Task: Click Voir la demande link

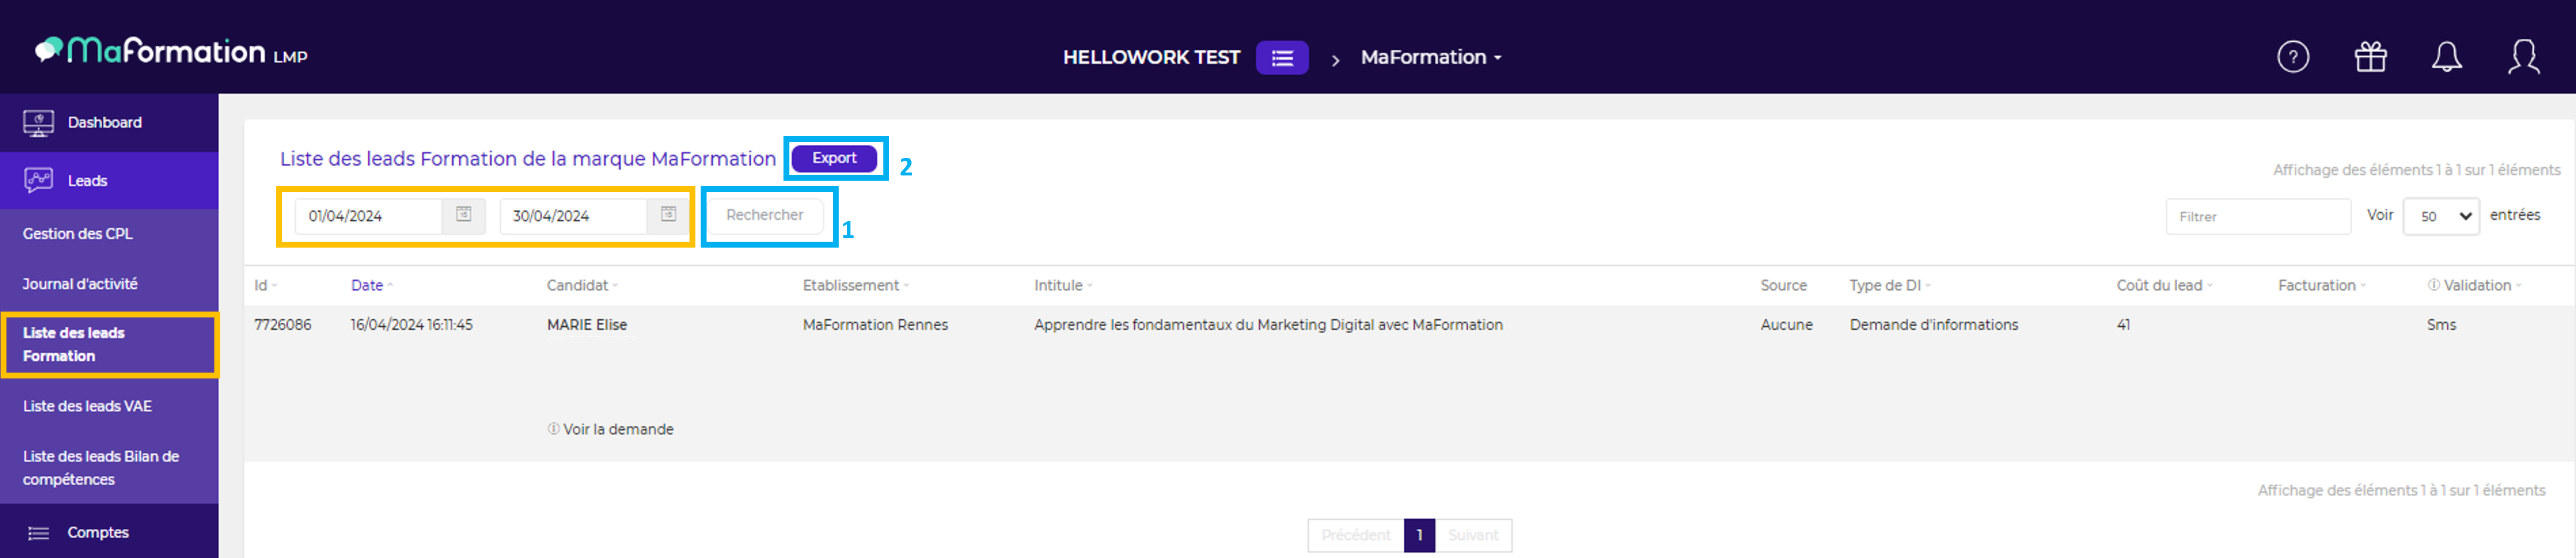Action: pyautogui.click(x=617, y=430)
